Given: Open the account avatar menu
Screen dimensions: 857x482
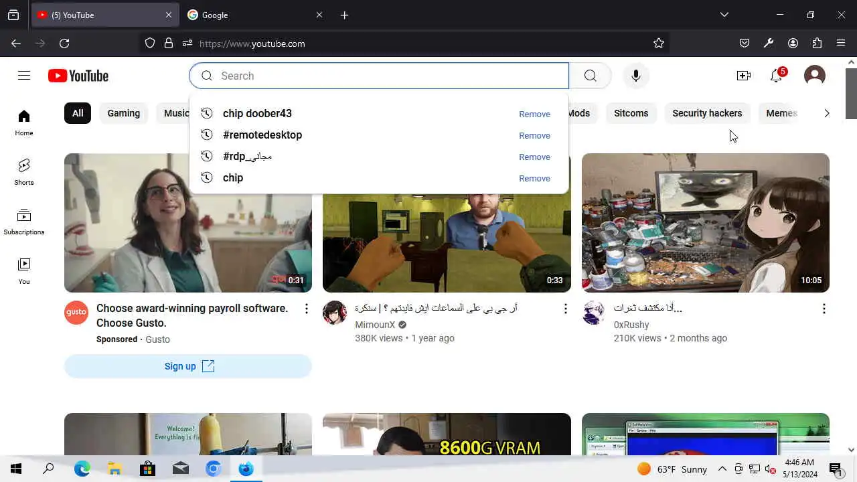Looking at the screenshot, I should pyautogui.click(x=814, y=76).
